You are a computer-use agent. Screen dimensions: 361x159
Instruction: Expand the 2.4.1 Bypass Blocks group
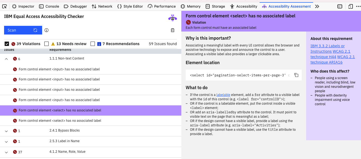click(7, 131)
